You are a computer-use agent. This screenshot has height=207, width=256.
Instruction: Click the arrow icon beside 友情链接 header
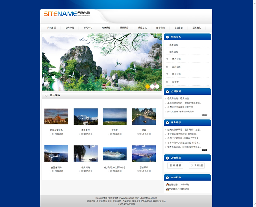tap(167, 158)
